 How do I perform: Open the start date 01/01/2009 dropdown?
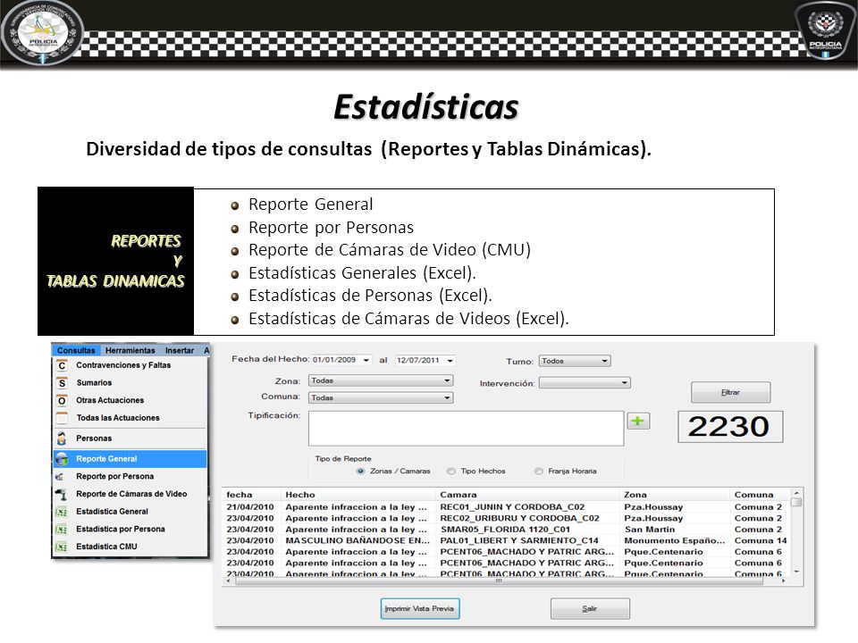tap(366, 360)
